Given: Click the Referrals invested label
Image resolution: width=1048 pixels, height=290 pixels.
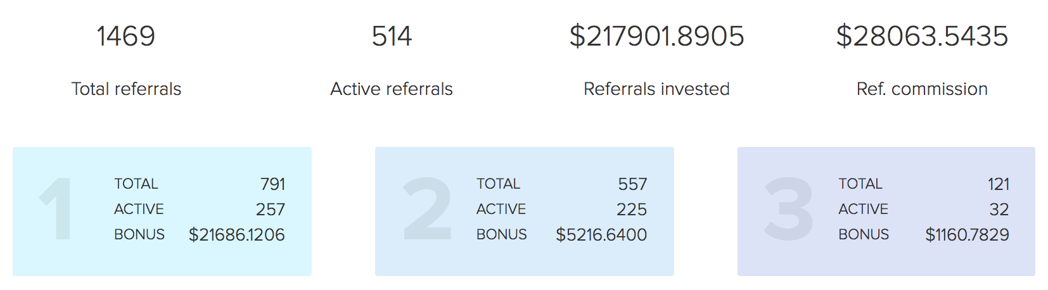Looking at the screenshot, I should [x=656, y=89].
